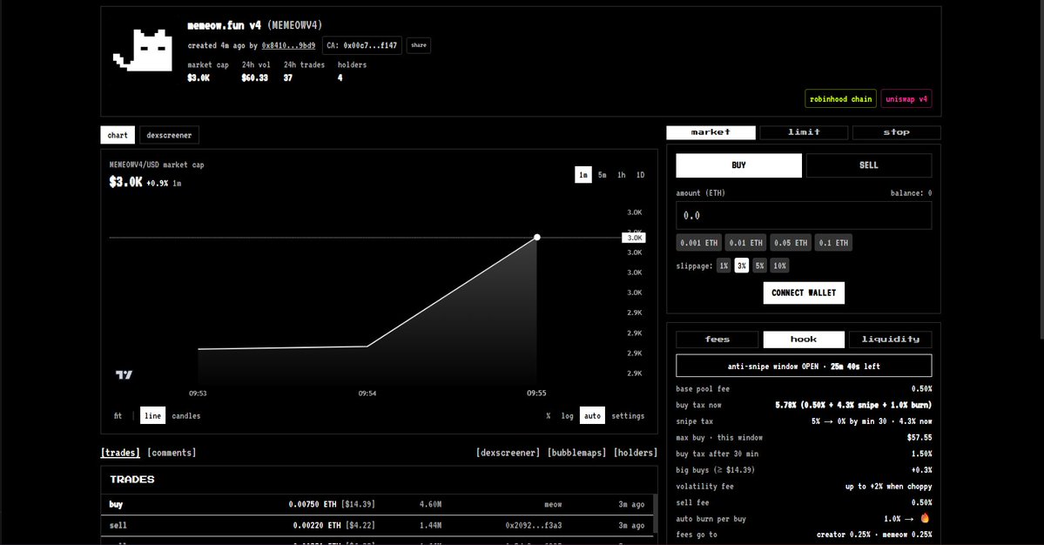Image resolution: width=1044 pixels, height=545 pixels.
Task: Toggle log scale on chart
Action: coord(567,416)
